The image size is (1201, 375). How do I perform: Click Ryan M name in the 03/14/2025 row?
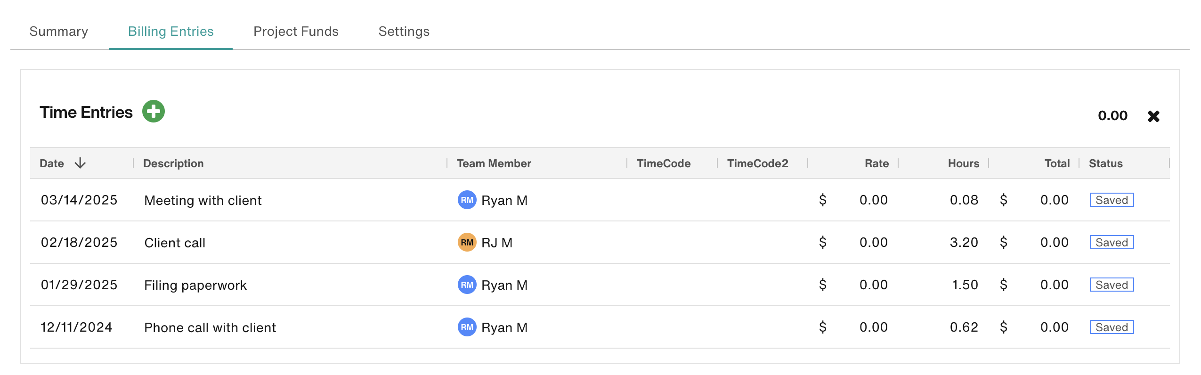tap(504, 200)
